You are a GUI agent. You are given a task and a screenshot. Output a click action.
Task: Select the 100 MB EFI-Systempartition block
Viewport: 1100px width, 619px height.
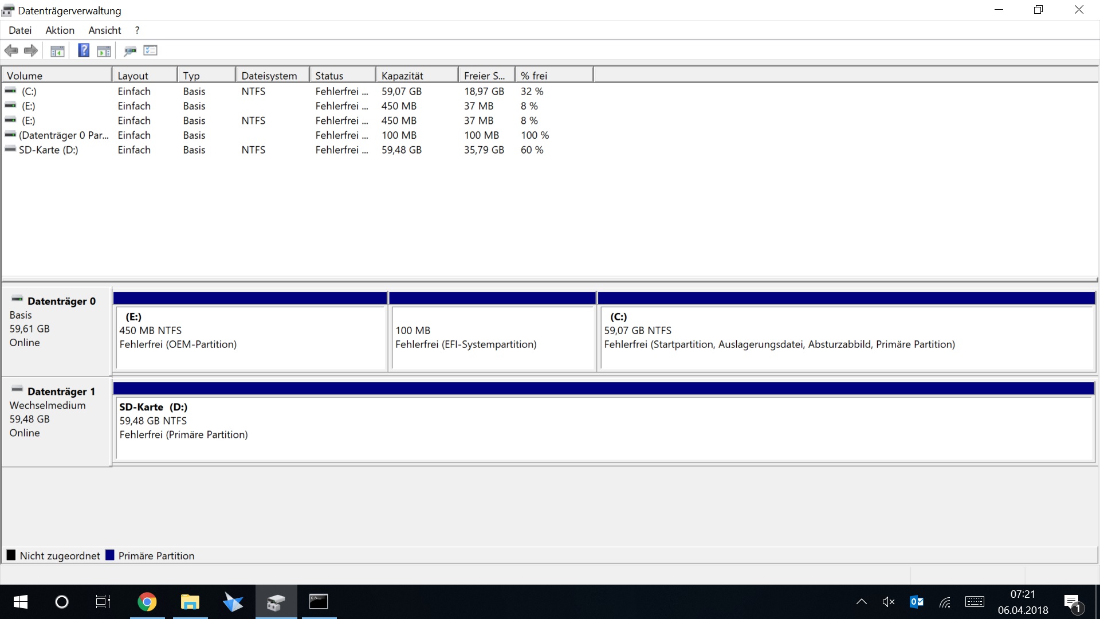point(492,338)
